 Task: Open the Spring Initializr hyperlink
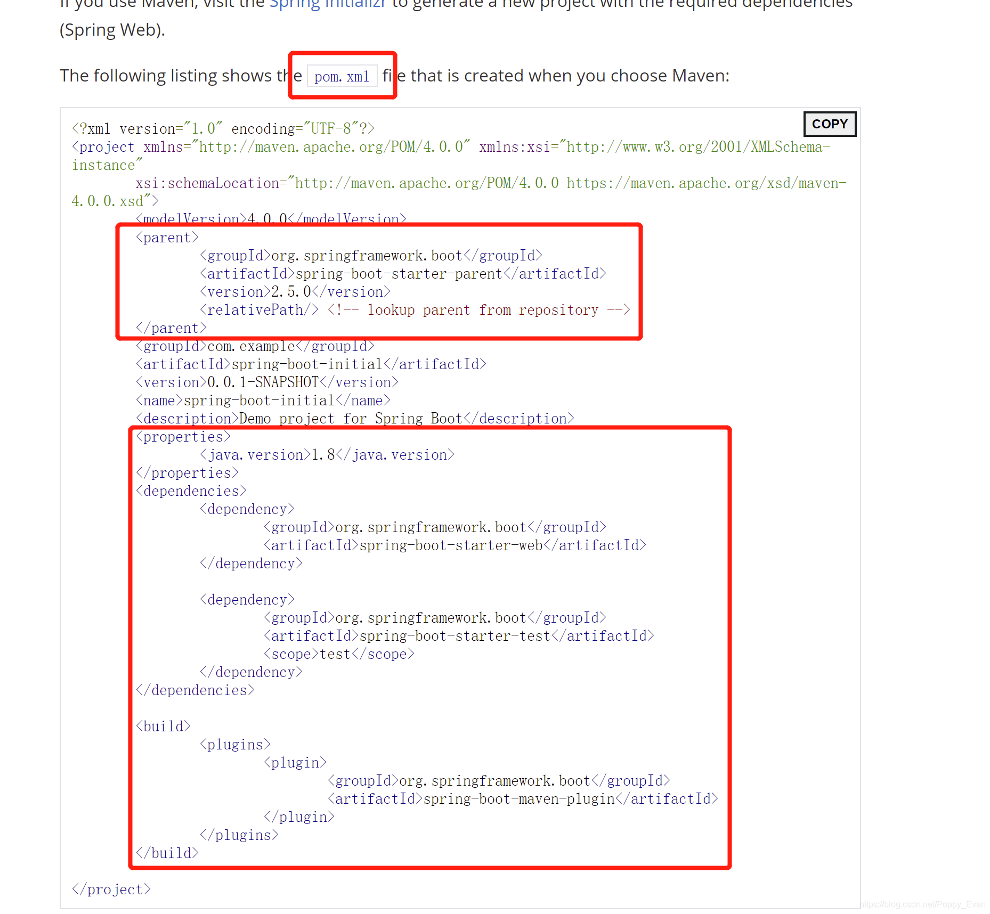click(x=327, y=4)
